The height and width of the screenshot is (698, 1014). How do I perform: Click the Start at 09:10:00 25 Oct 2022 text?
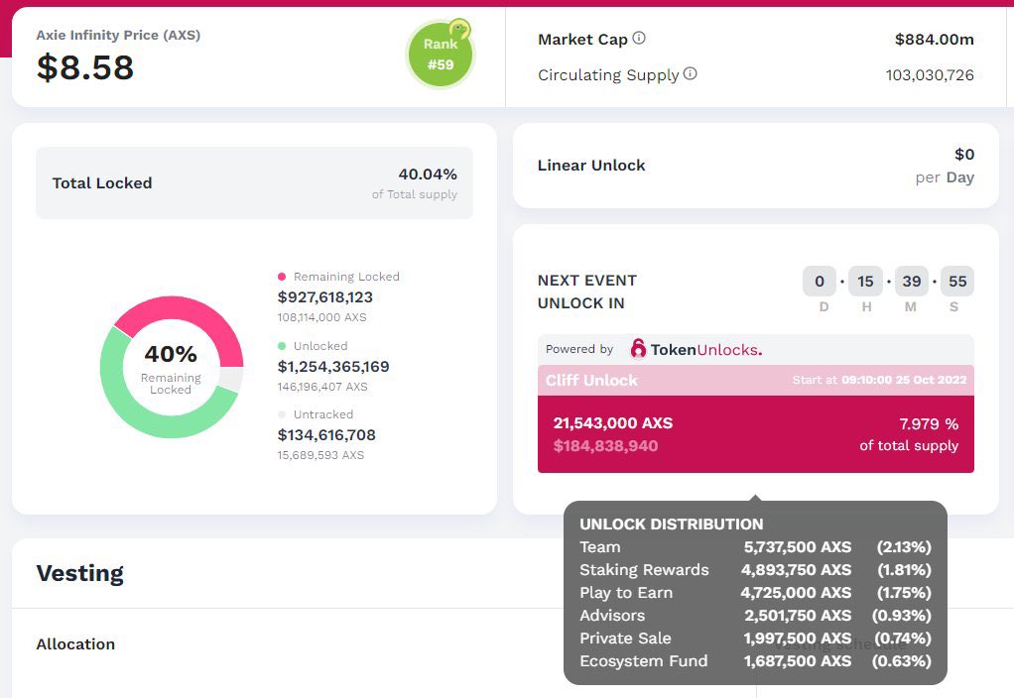[879, 380]
